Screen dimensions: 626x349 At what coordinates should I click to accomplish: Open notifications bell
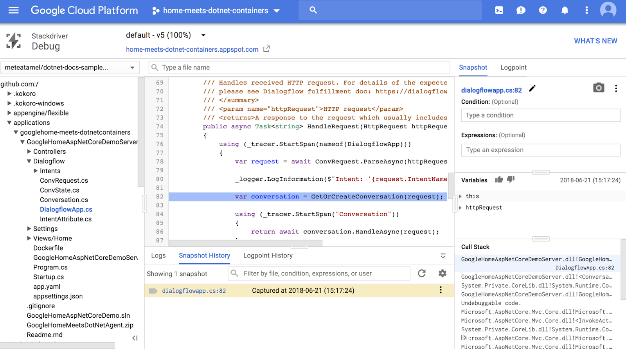click(x=565, y=11)
